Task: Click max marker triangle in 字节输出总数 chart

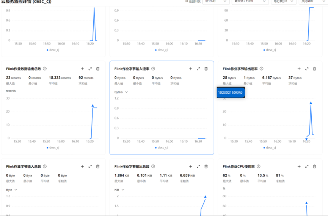Action: [205, 197]
